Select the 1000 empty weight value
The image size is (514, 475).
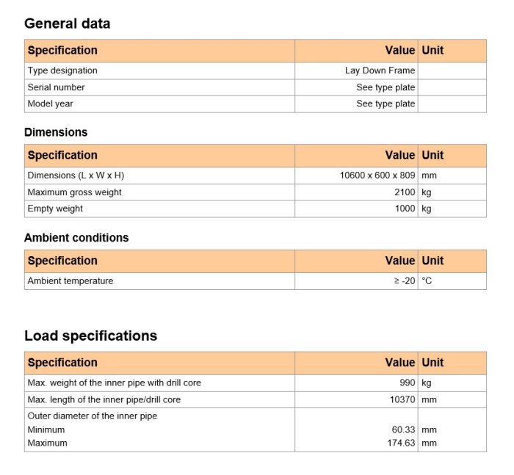(405, 209)
